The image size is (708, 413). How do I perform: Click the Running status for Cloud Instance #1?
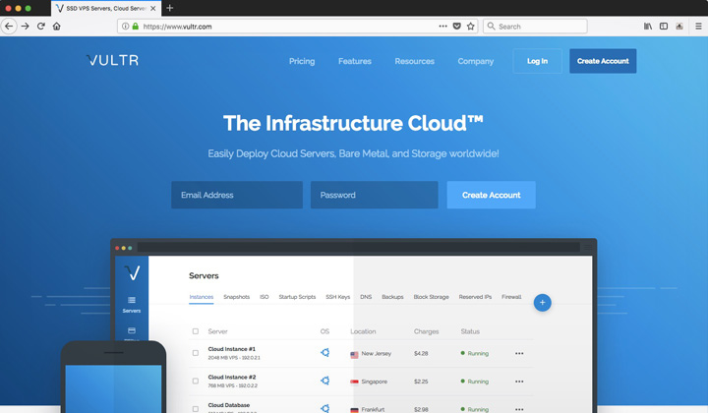click(475, 353)
